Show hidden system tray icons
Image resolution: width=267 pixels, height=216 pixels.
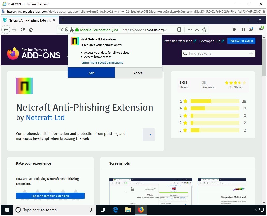(x=255, y=210)
